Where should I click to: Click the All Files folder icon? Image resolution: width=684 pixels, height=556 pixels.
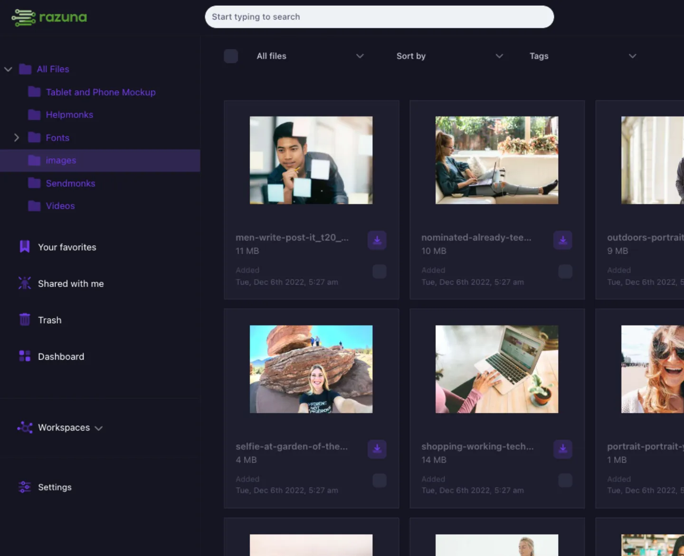pos(25,69)
